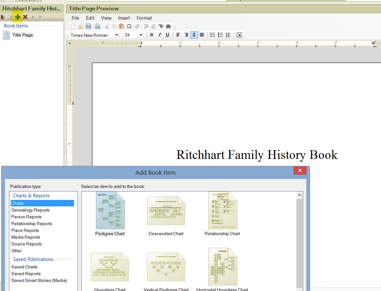
Task: Apply numbered list formatting
Action: tap(213, 35)
